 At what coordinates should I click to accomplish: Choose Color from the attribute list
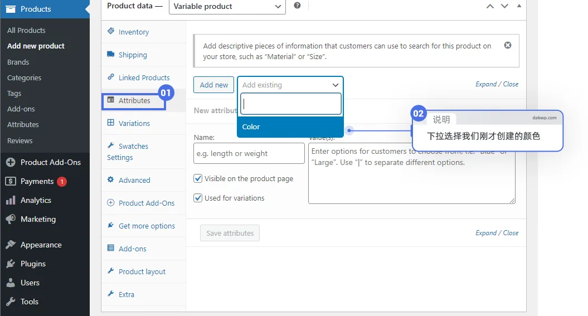(290, 127)
